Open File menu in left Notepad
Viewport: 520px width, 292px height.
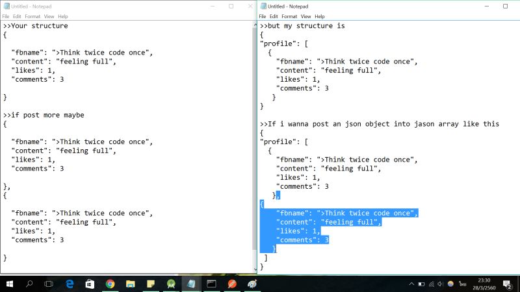coord(6,16)
